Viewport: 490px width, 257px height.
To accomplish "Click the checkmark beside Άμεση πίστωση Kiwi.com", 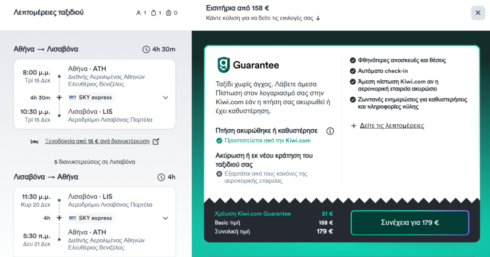I will [353, 82].
